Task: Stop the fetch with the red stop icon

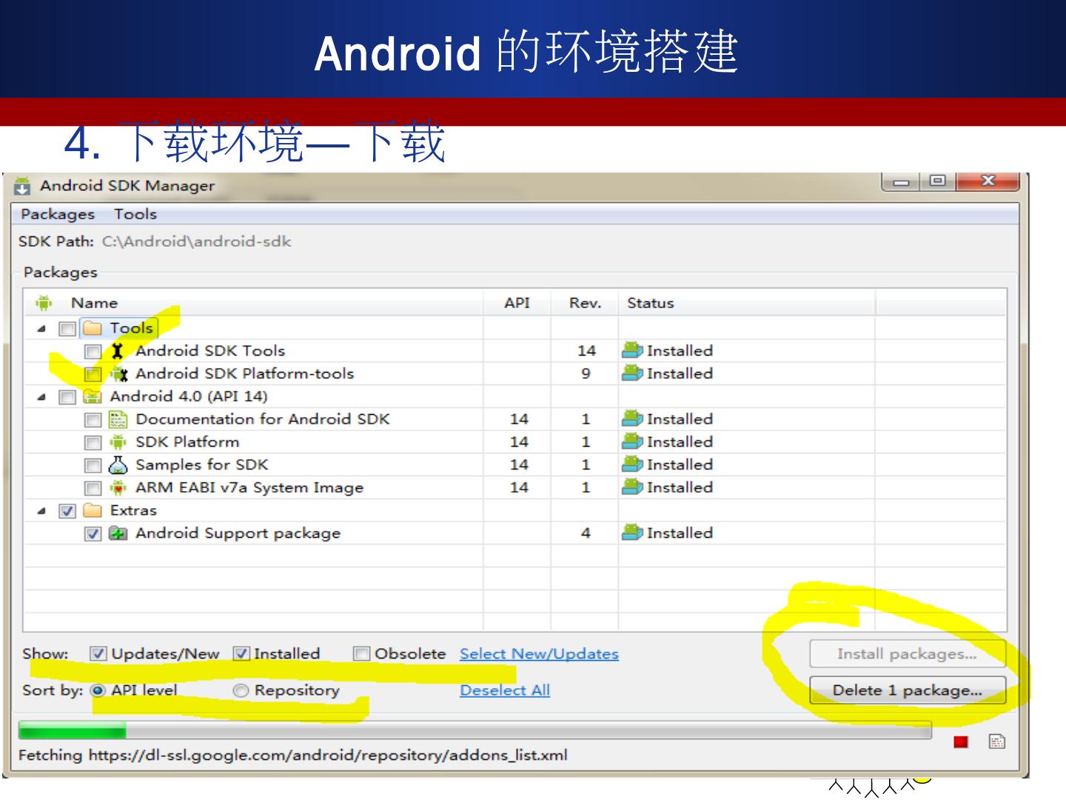Action: click(961, 741)
